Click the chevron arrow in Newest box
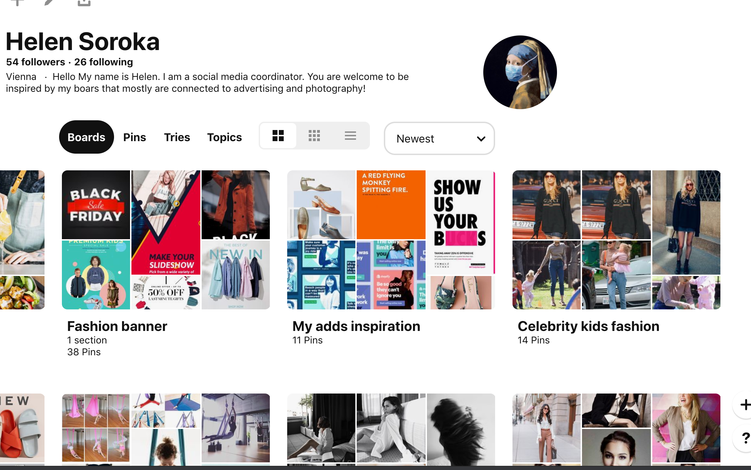Screen dimensions: 751x470 (x=481, y=139)
